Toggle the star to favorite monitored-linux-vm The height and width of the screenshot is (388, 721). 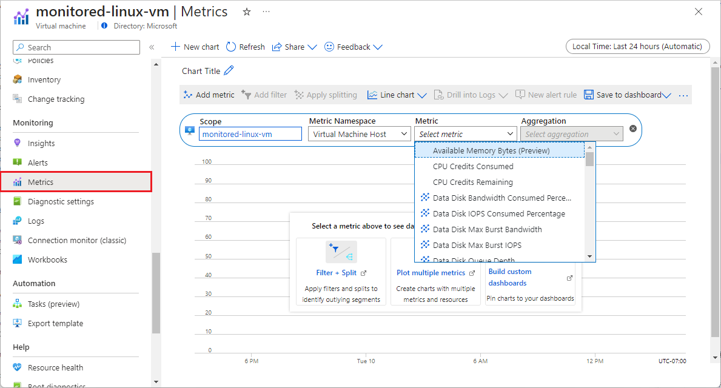click(x=246, y=11)
